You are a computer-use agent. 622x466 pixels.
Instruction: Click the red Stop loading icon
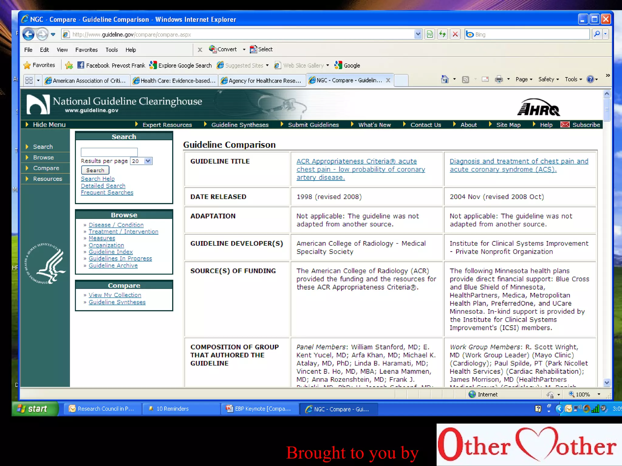(455, 34)
